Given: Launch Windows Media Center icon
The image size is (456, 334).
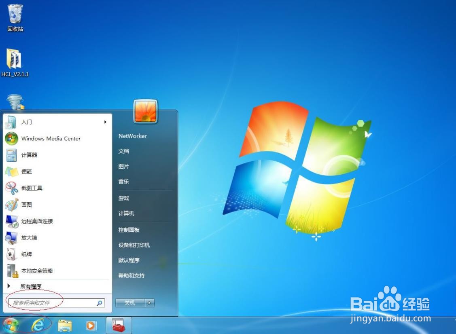Looking at the screenshot, I should [11, 139].
